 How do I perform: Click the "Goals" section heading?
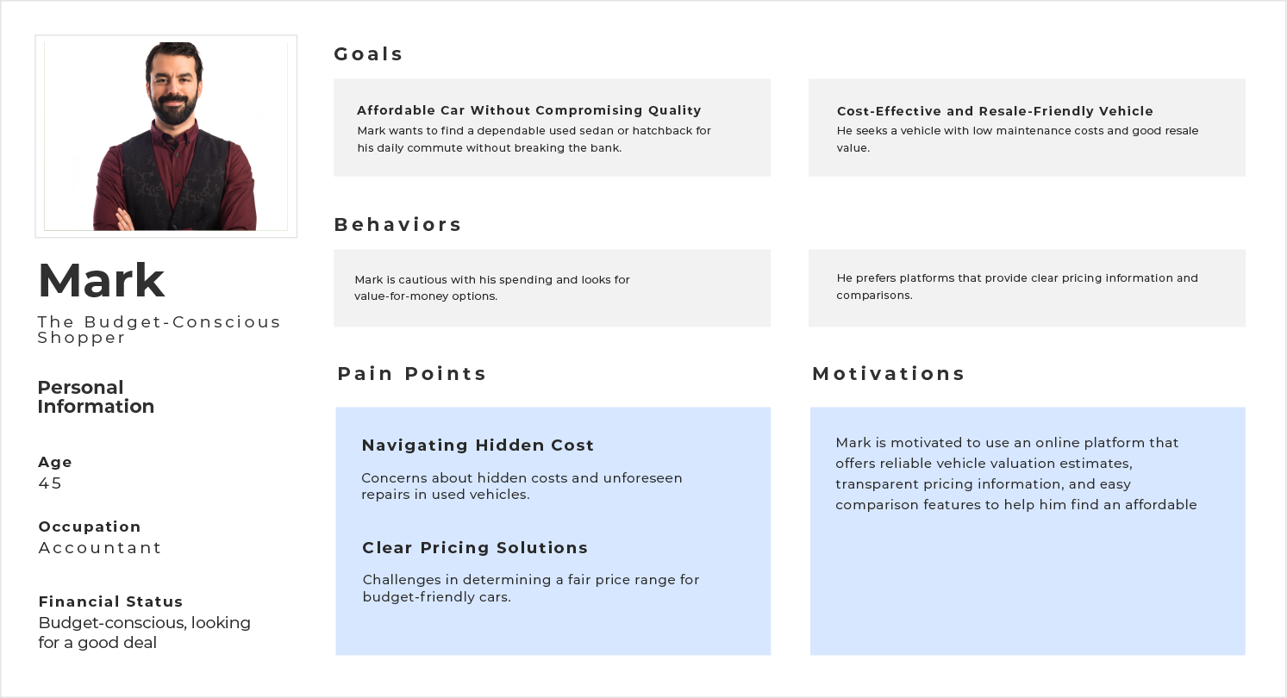pyautogui.click(x=368, y=54)
